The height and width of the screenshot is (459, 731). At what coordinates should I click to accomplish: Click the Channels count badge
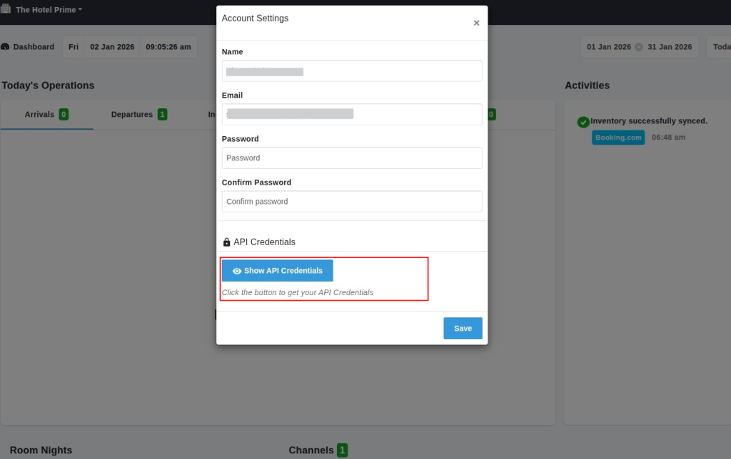point(343,450)
